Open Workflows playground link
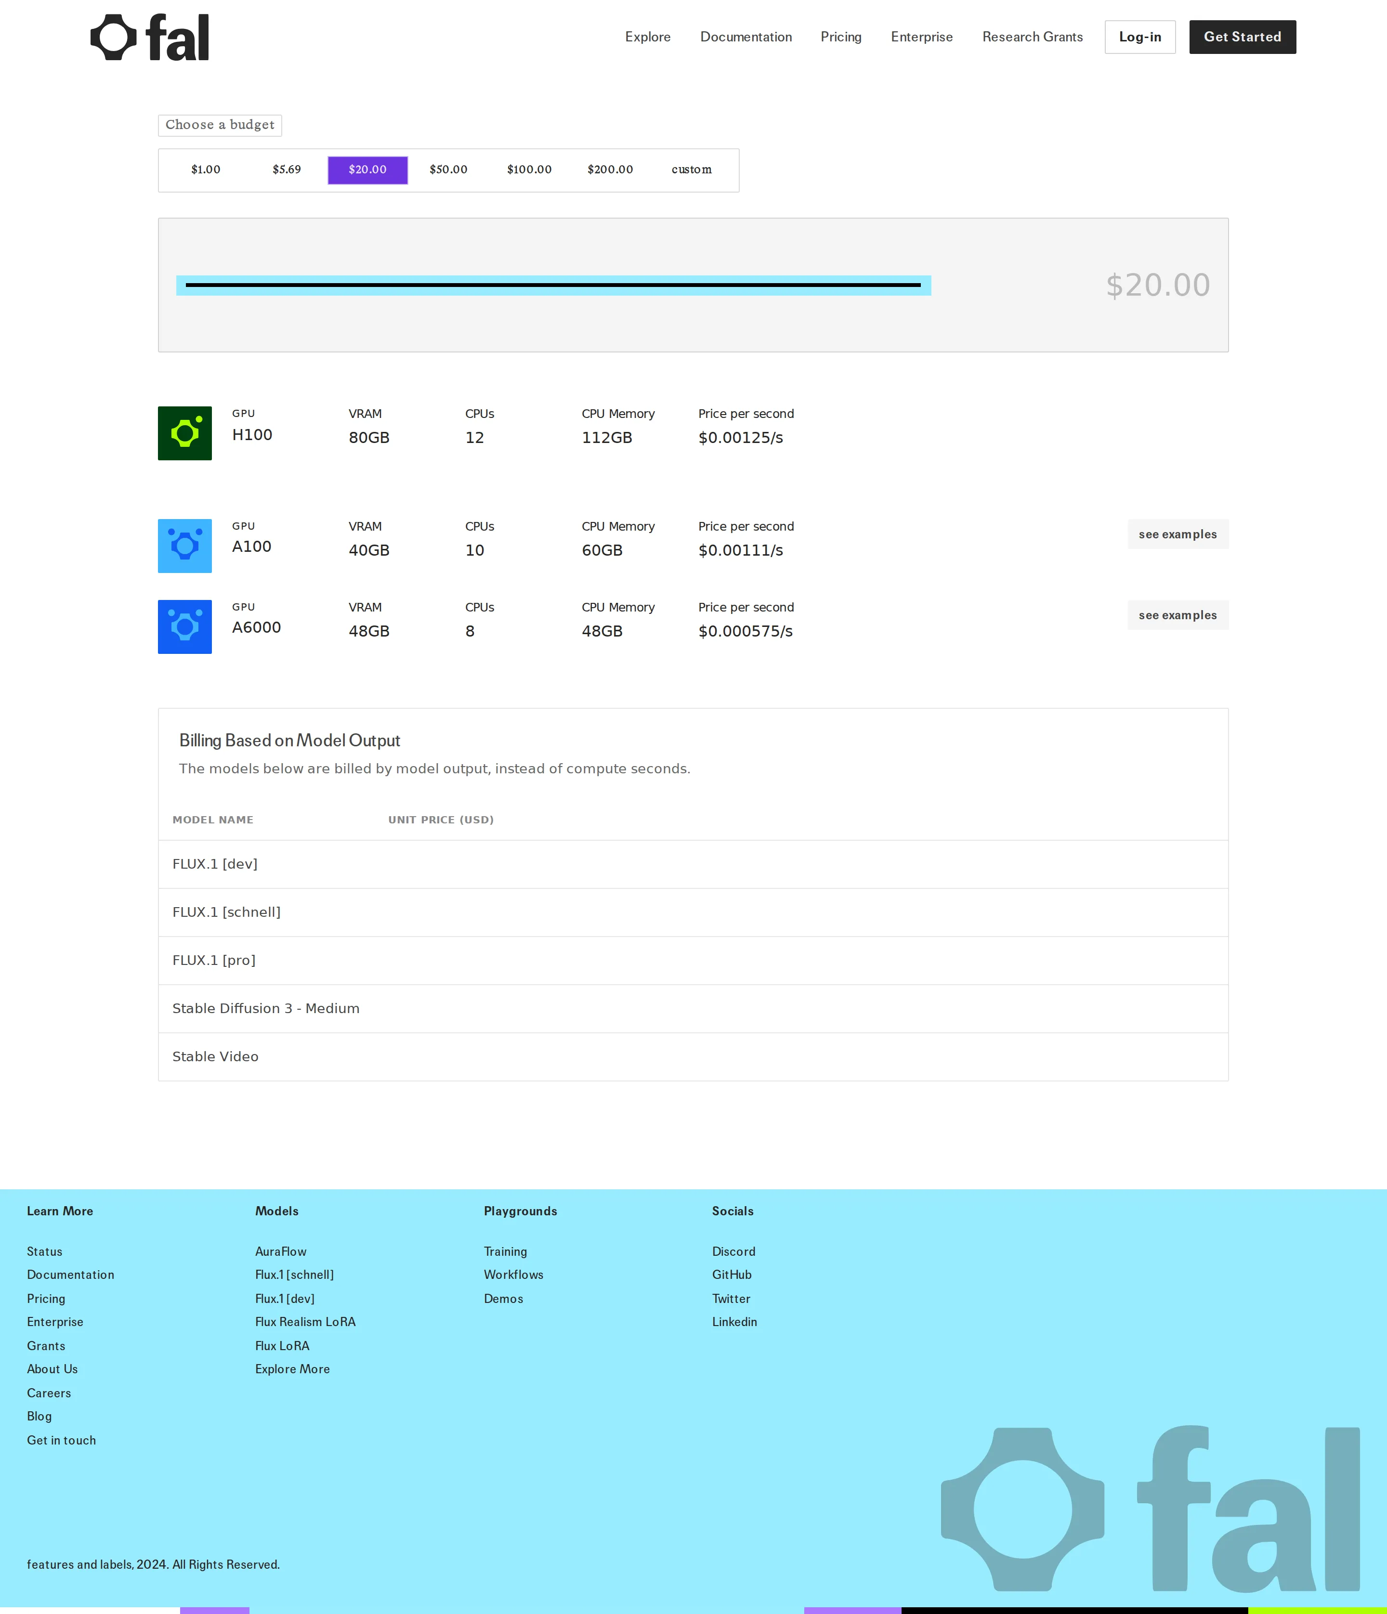 pyautogui.click(x=513, y=1275)
